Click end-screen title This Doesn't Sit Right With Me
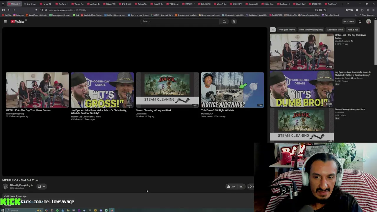Image resolution: width=377 pixels, height=212 pixels. (x=217, y=110)
